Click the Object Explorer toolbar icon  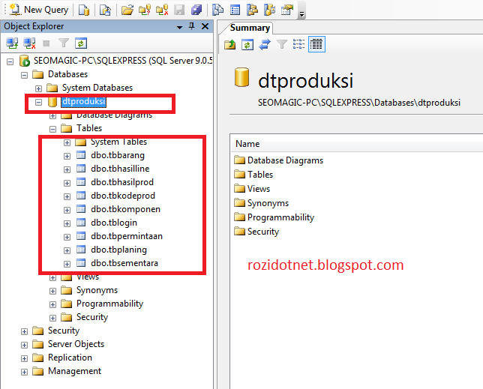(252, 10)
